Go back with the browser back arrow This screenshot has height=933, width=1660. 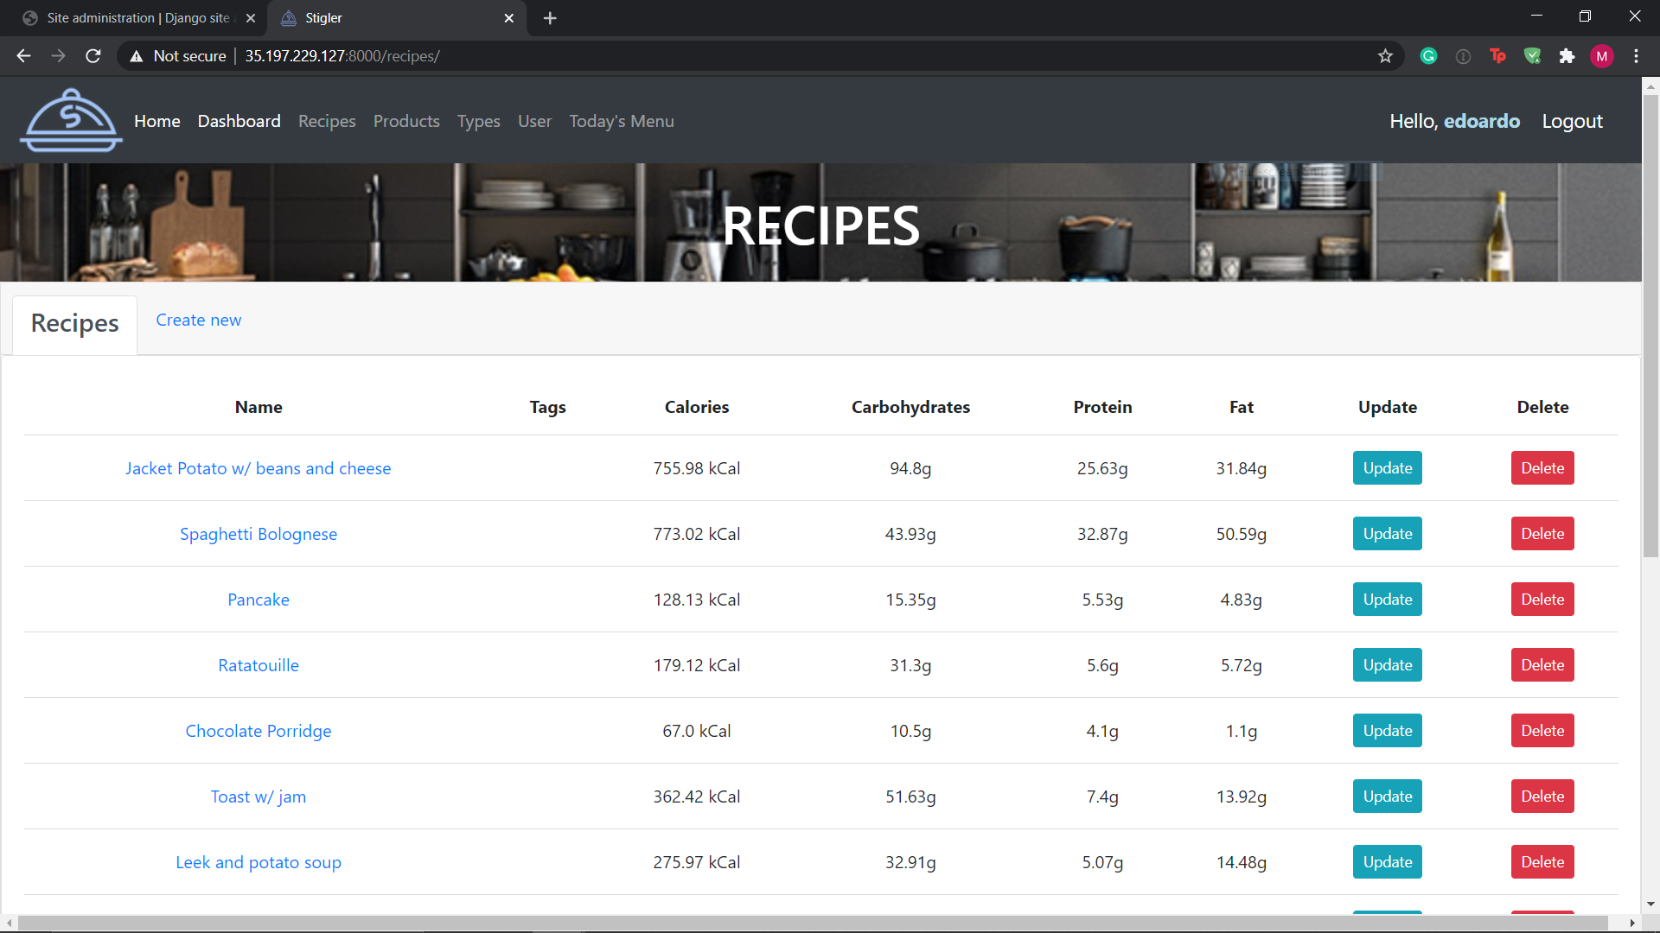coord(24,56)
